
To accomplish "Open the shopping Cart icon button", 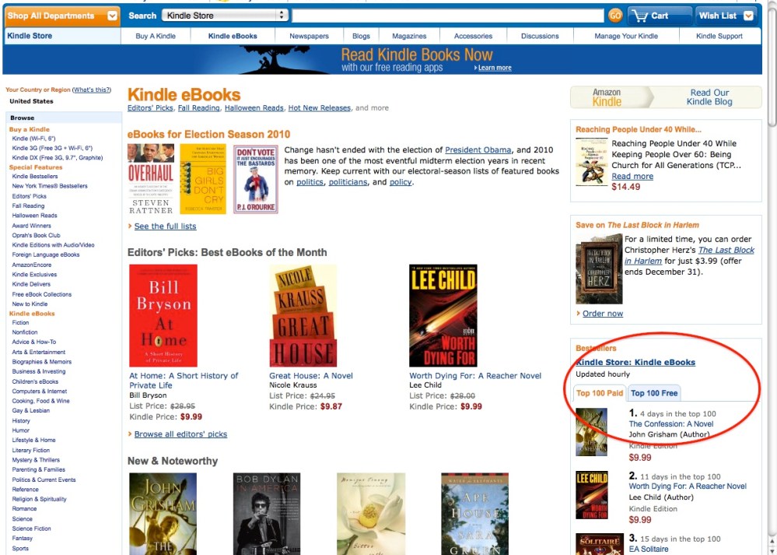I will (x=660, y=16).
